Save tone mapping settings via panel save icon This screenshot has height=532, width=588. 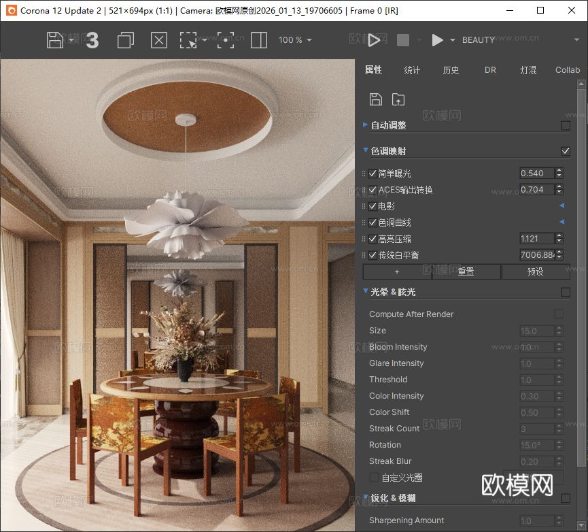pyautogui.click(x=376, y=99)
